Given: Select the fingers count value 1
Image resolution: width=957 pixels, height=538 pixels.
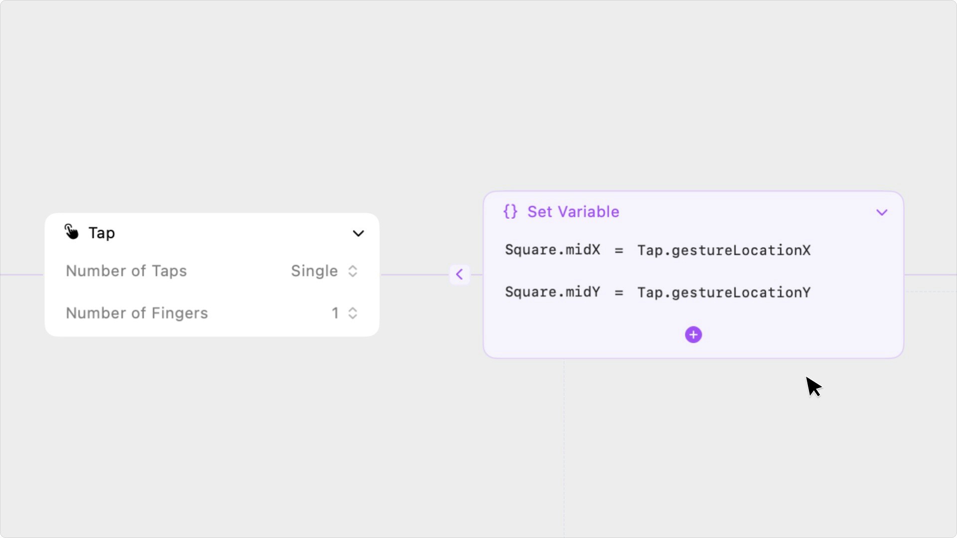Looking at the screenshot, I should (335, 313).
